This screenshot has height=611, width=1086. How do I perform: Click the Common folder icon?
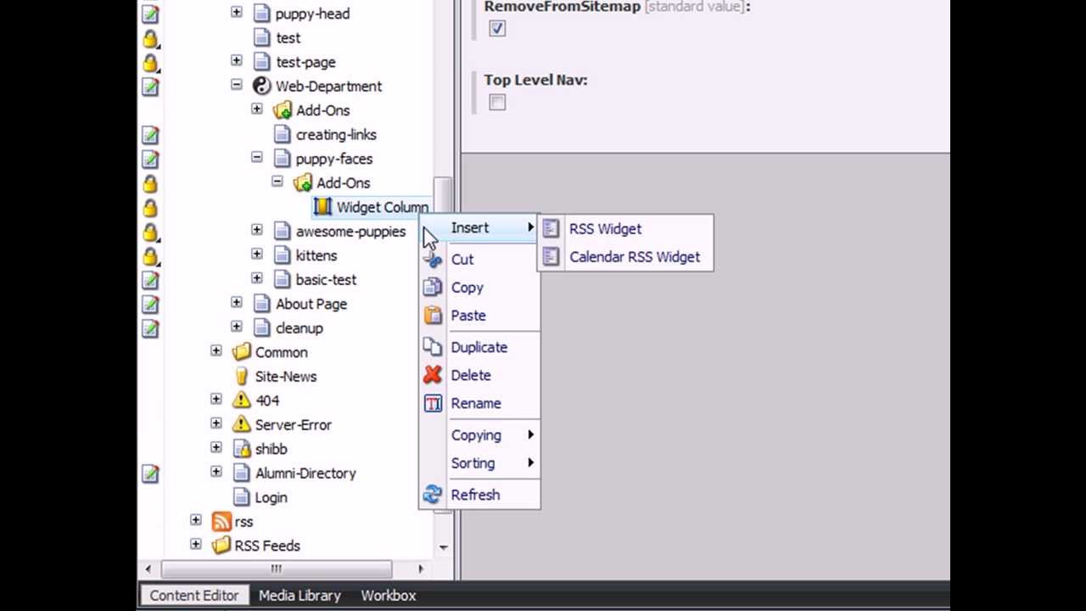(x=242, y=352)
